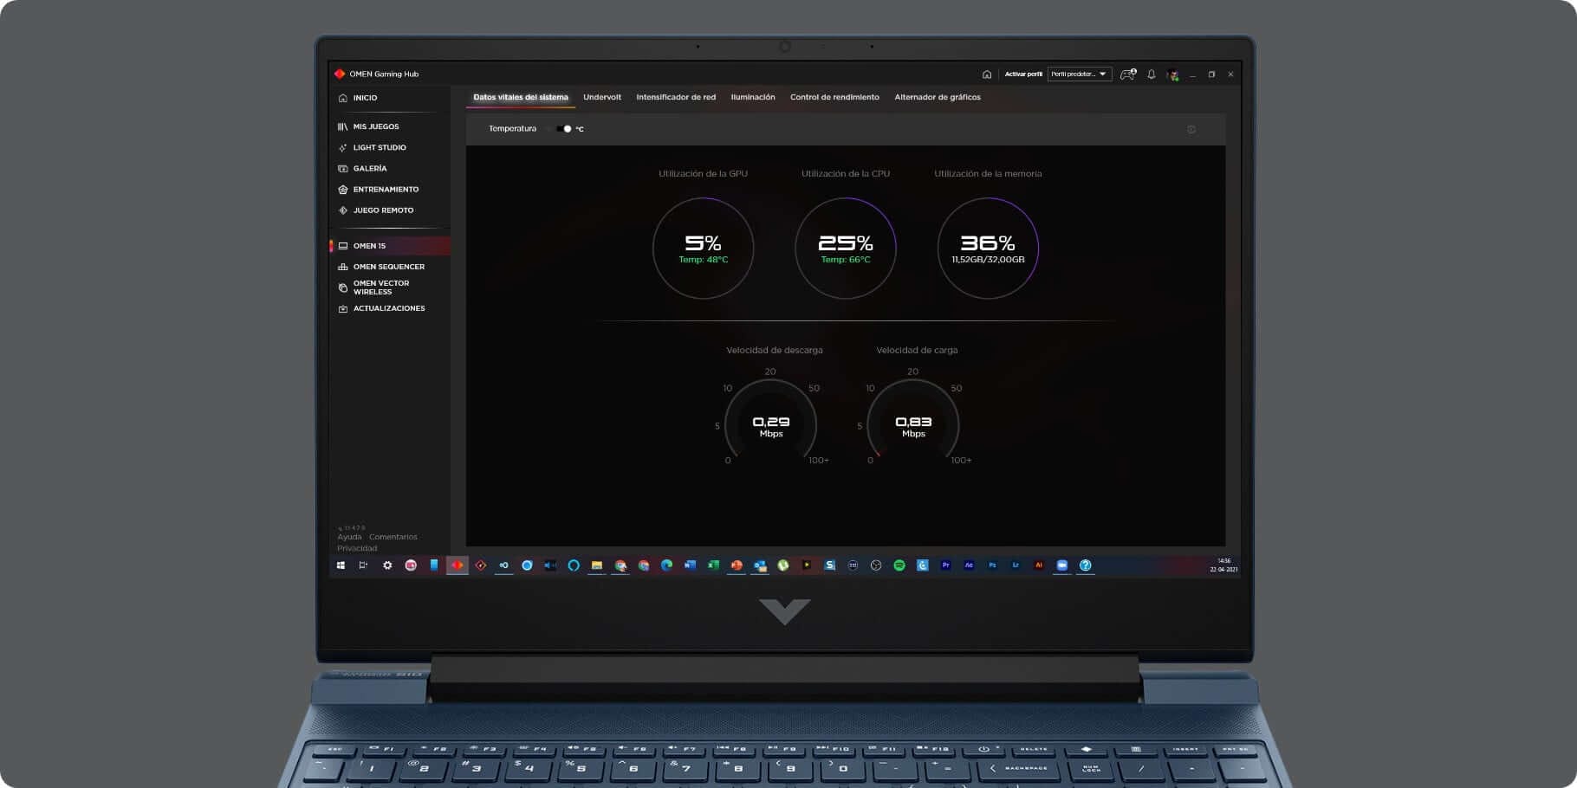Click the MIS JUEGOS library icon
The image size is (1577, 788).
pos(343,126)
